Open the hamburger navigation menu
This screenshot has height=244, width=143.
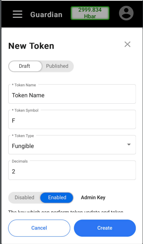(x=17, y=14)
